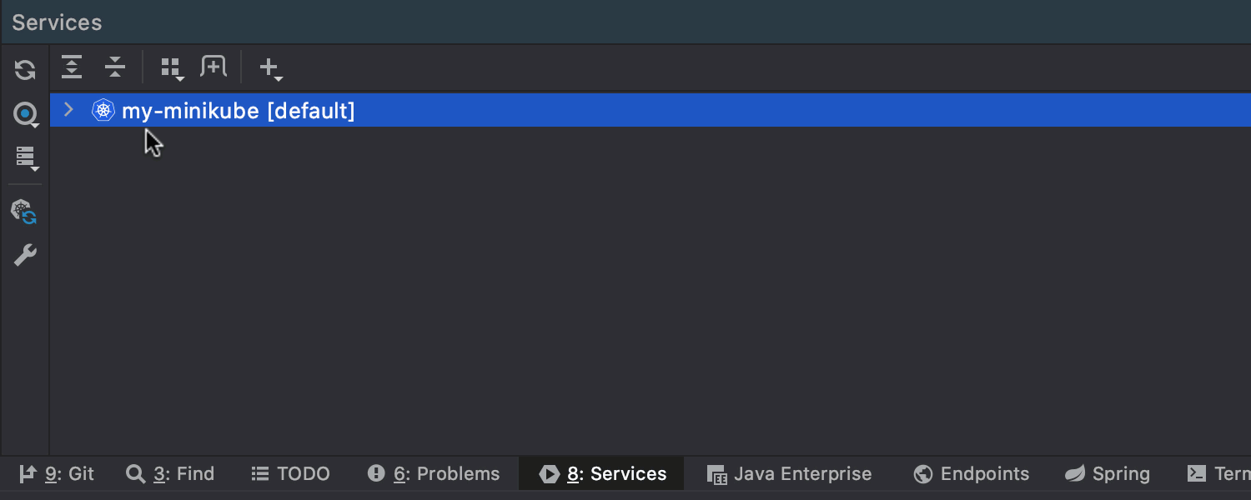The width and height of the screenshot is (1251, 500).
Task: Open settings with the wrench icon
Action: tap(25, 255)
